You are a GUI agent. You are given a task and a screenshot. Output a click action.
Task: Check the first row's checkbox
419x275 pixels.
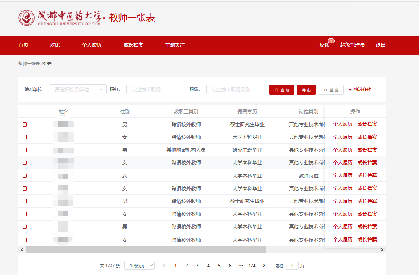point(25,124)
